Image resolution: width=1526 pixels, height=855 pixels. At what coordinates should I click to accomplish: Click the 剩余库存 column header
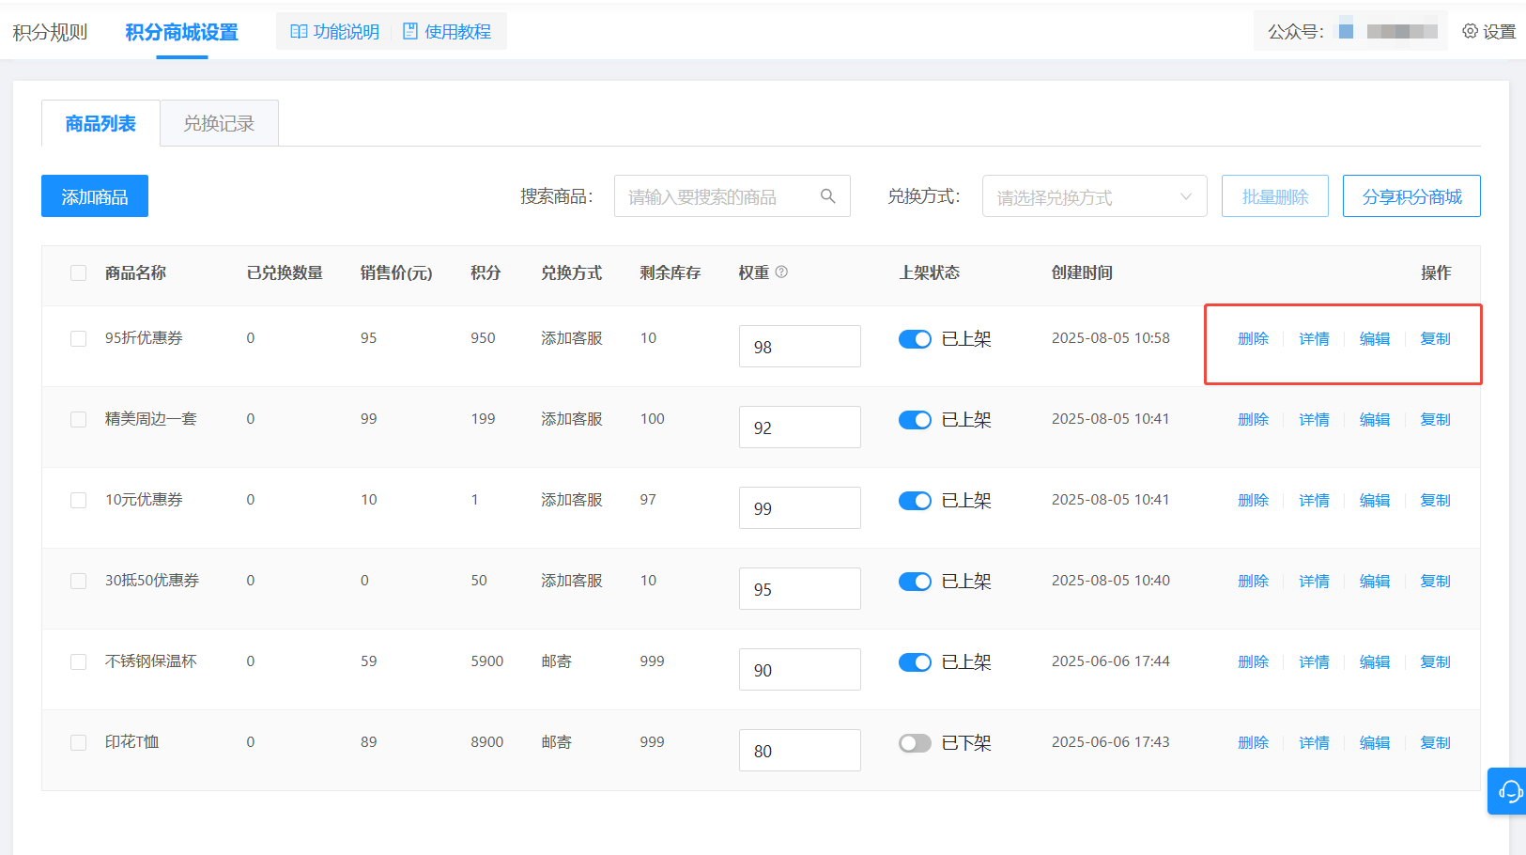point(671,272)
